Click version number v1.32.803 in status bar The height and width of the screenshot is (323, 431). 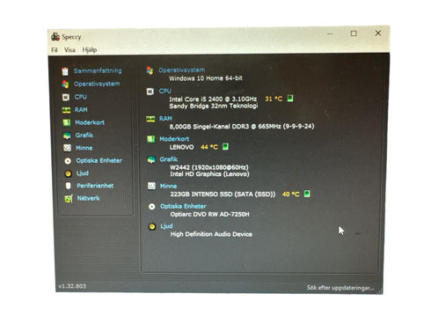(x=72, y=286)
